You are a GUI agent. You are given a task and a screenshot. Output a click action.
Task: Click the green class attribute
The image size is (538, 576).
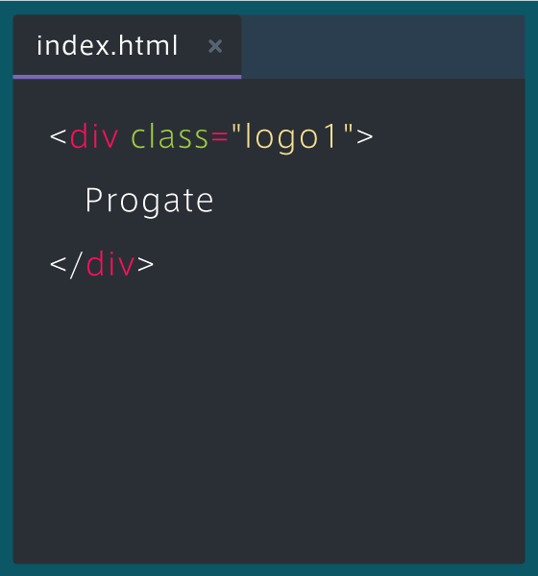point(169,136)
